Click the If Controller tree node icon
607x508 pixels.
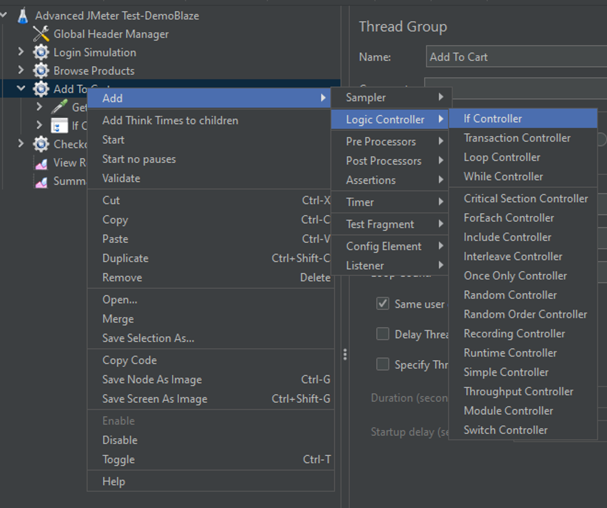[59, 126]
